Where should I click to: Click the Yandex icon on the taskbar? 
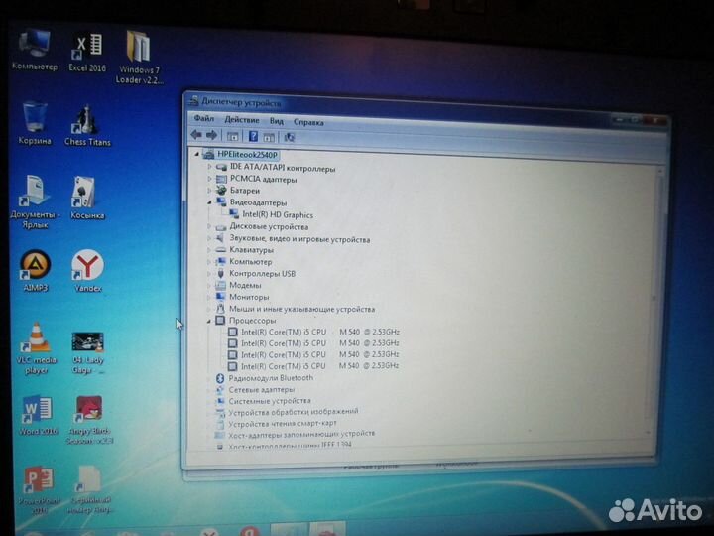(250, 531)
